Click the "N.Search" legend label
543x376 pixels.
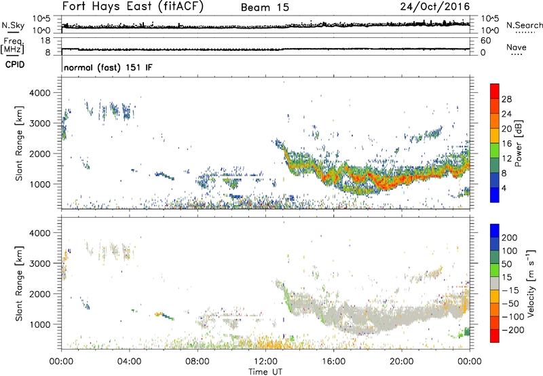[x=524, y=25]
